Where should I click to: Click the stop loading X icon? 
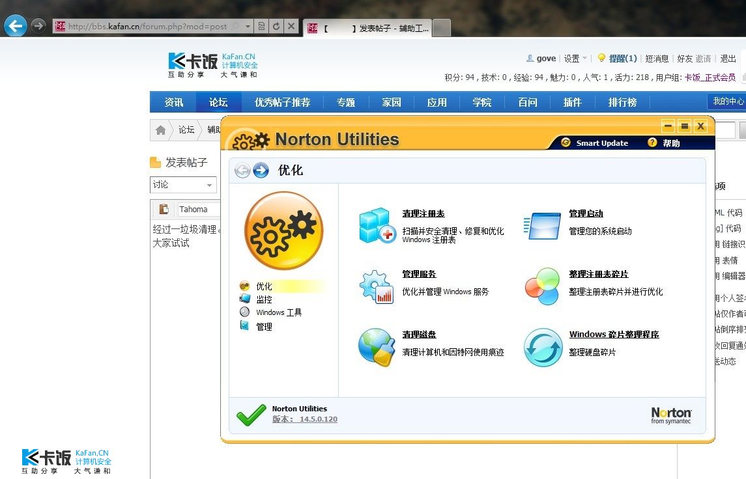pos(291,27)
